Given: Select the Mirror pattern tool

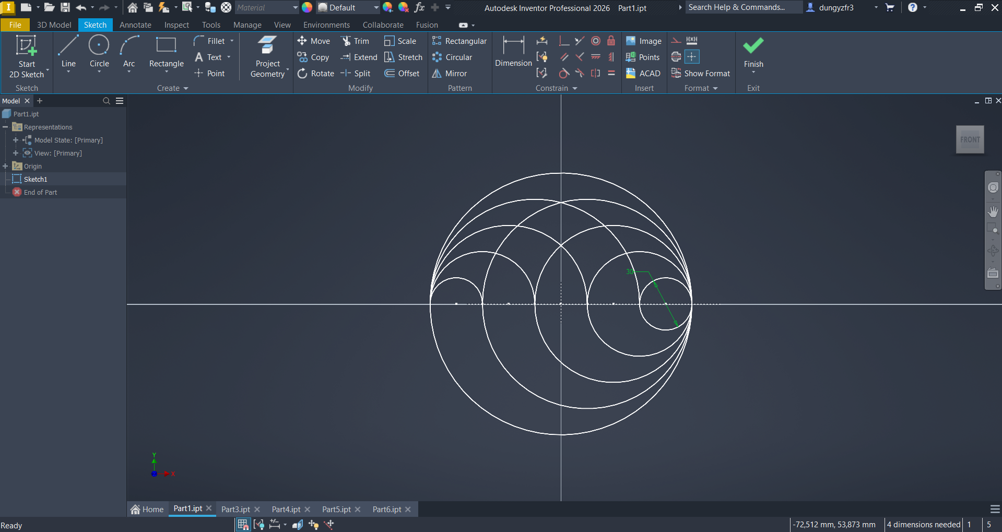Looking at the screenshot, I should pyautogui.click(x=450, y=74).
